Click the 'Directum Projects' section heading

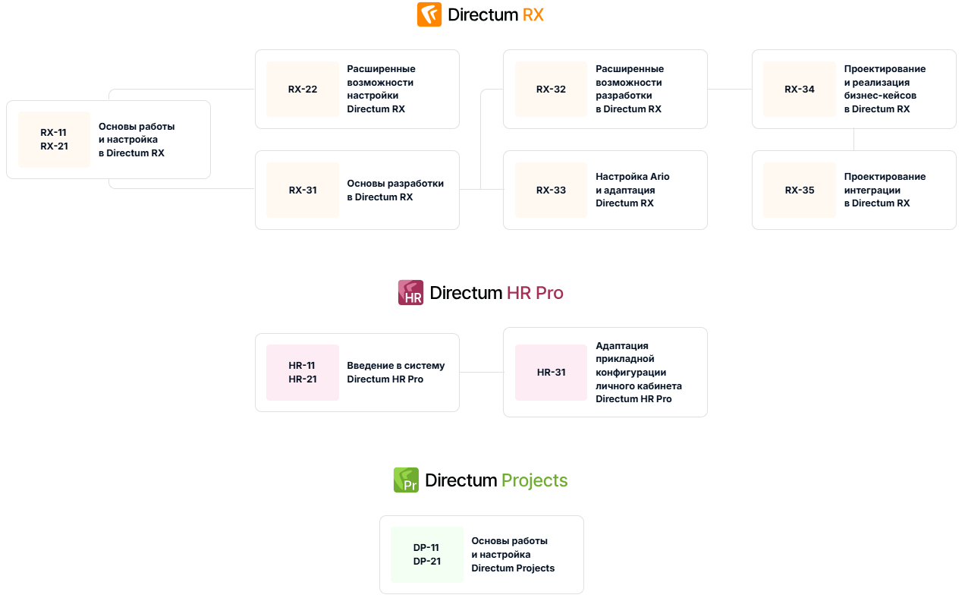point(496,480)
